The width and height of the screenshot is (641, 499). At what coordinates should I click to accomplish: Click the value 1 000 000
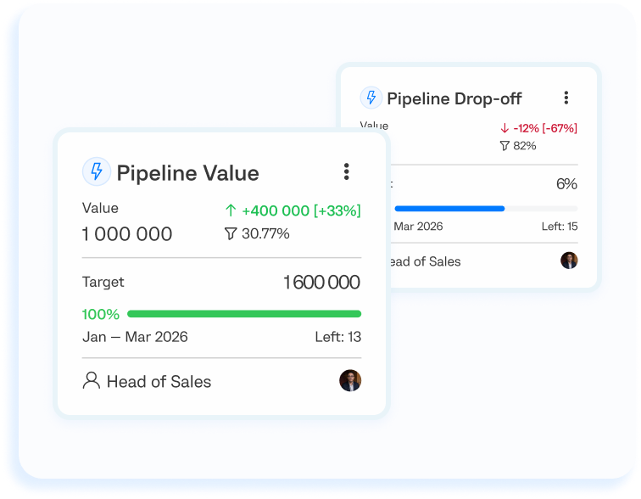(127, 234)
